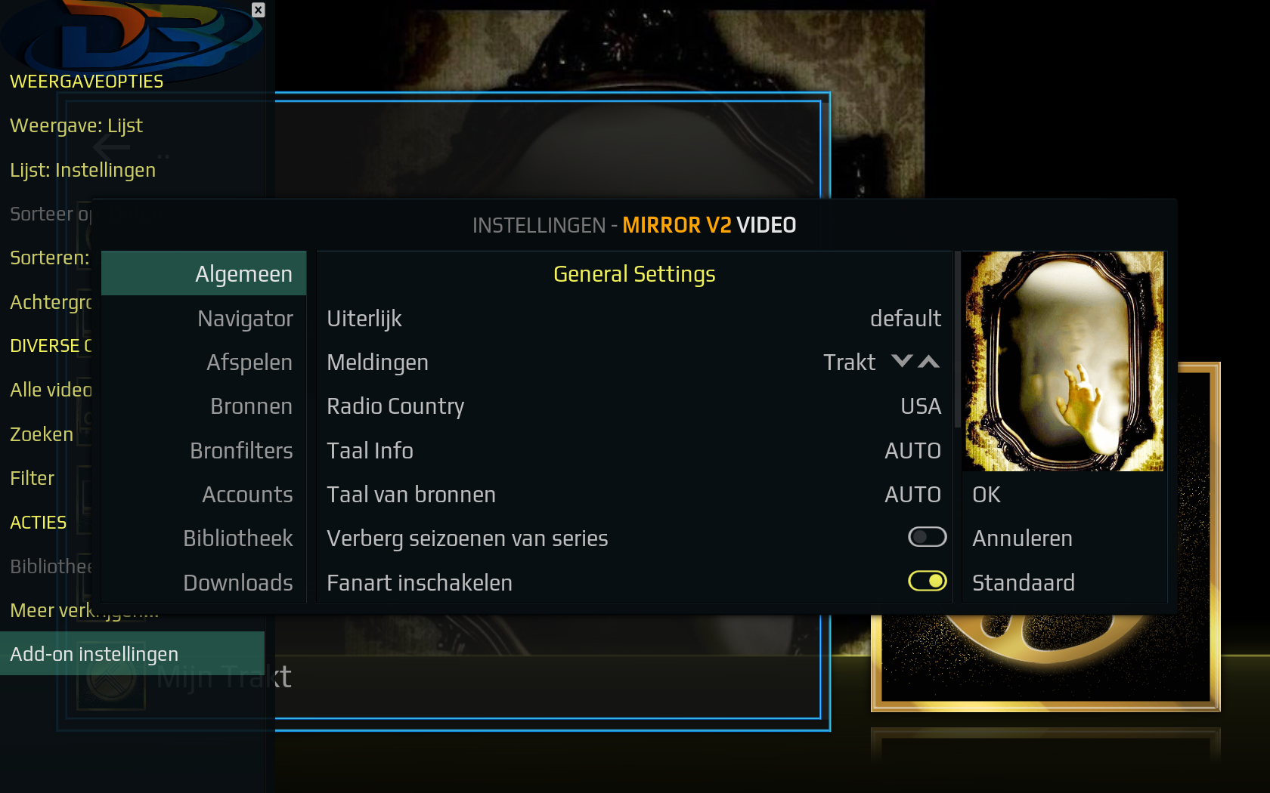
Task: Open the Bronfilters category
Action: 204,450
